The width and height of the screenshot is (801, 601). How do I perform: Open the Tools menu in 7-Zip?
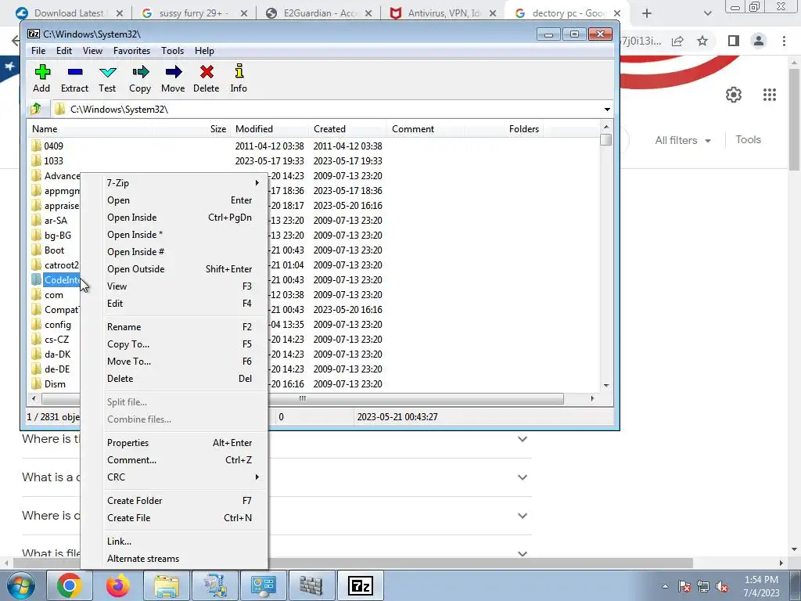coord(172,51)
